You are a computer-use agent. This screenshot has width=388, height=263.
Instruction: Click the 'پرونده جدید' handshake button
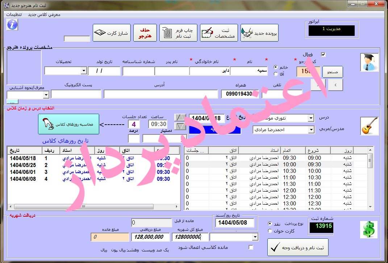(259, 33)
